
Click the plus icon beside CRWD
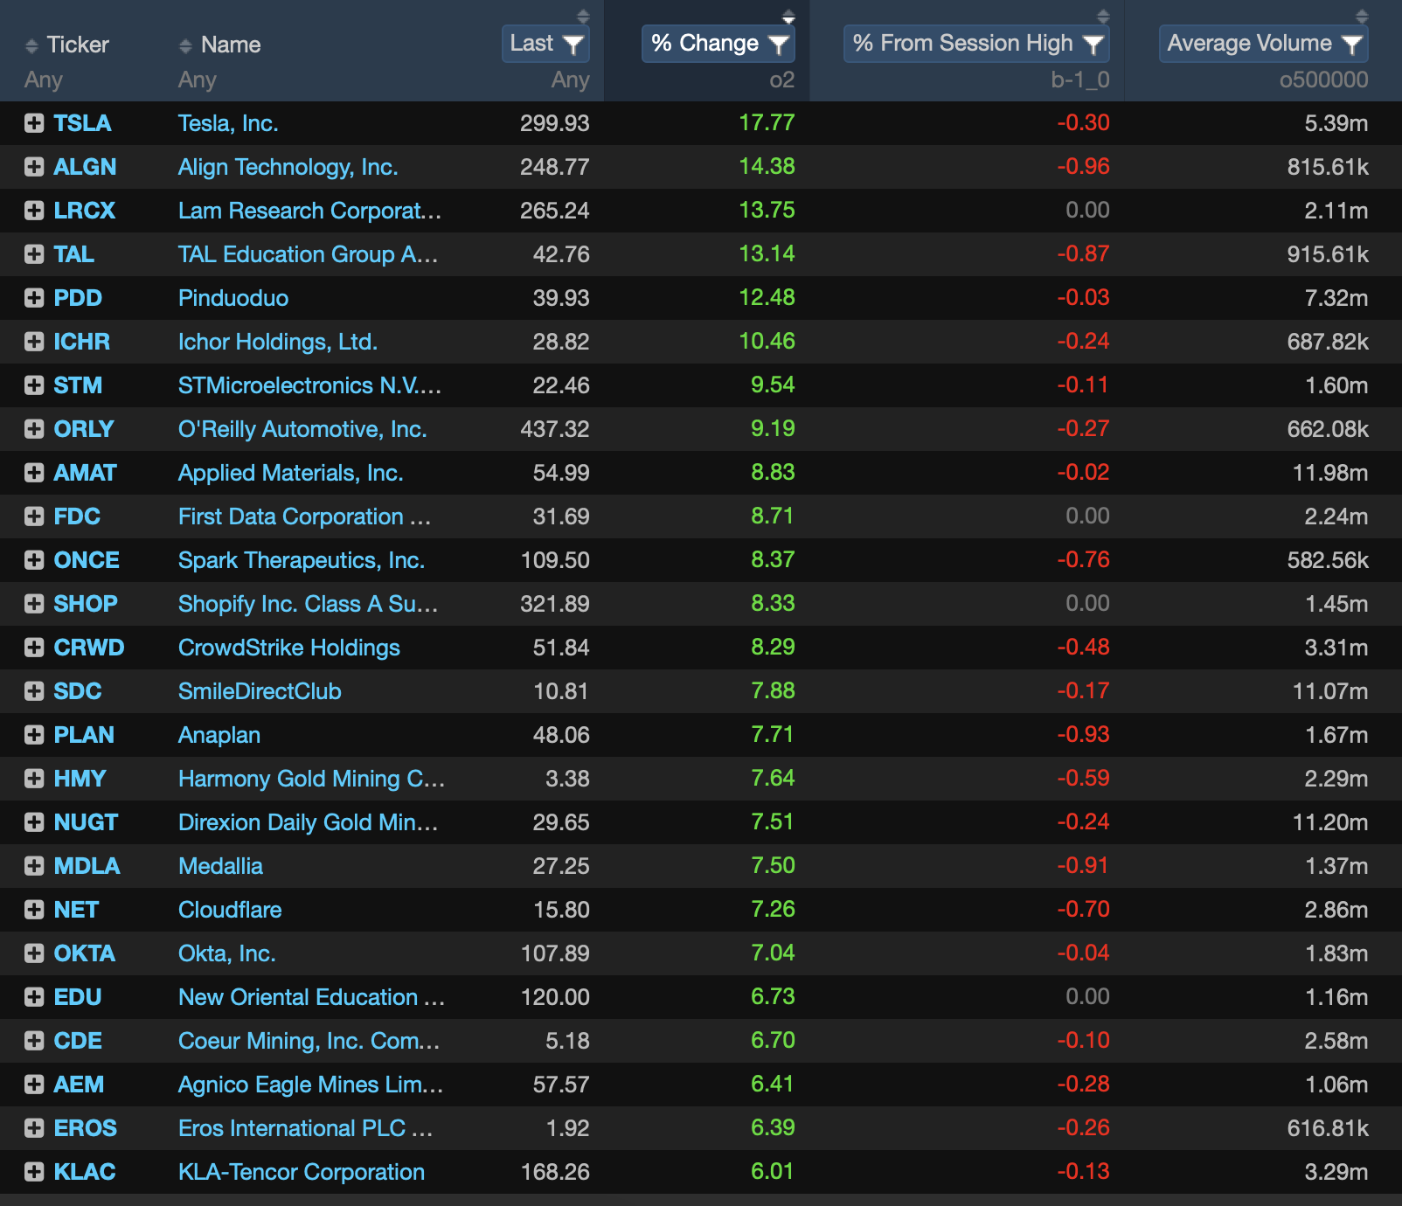pos(34,648)
